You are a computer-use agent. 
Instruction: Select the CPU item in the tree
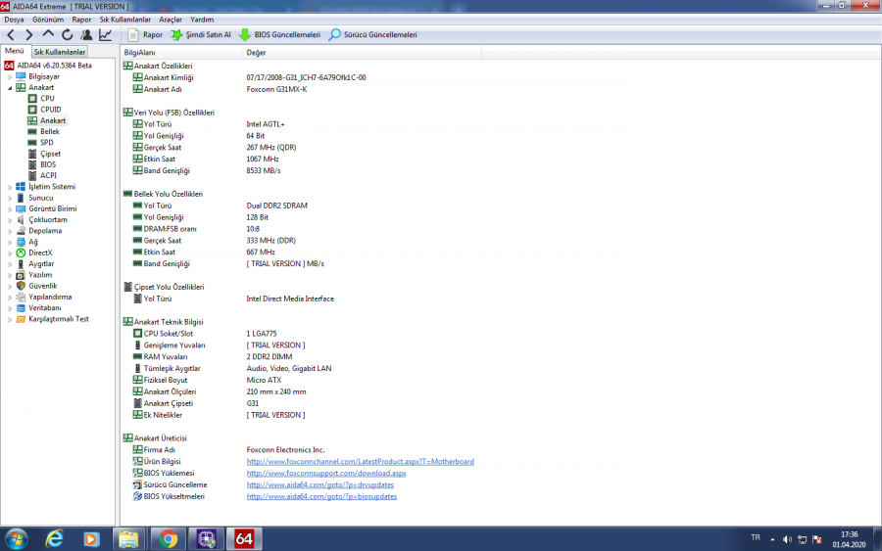tap(47, 98)
